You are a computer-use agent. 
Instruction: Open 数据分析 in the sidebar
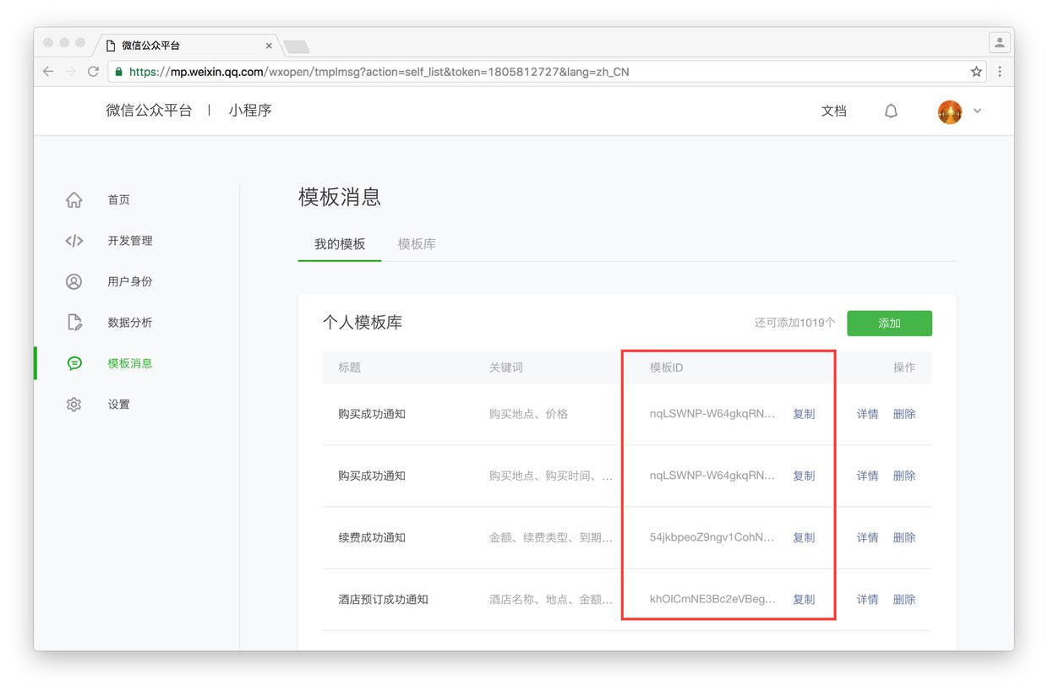(x=129, y=323)
